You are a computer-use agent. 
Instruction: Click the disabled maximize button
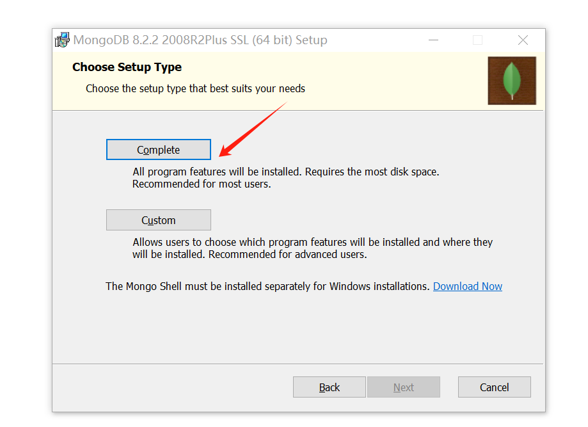pos(477,40)
